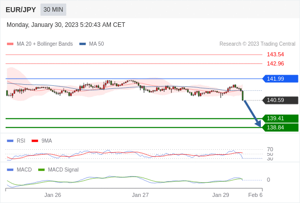Click the 143.54 resistance level label

[275, 54]
